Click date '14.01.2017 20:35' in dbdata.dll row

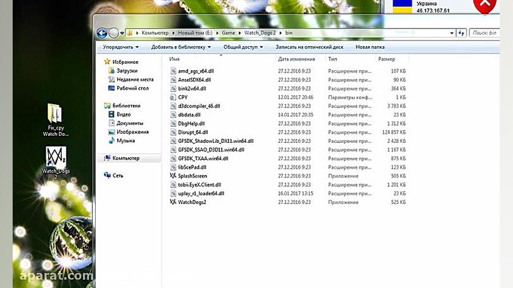(x=295, y=114)
